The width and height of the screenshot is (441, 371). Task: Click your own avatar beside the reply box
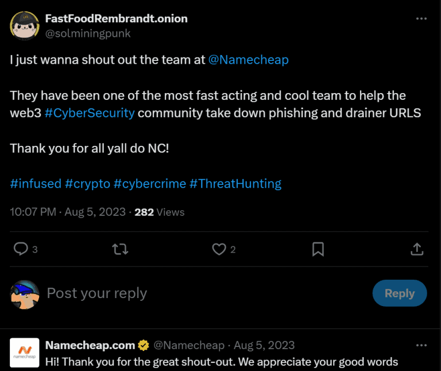click(x=25, y=295)
